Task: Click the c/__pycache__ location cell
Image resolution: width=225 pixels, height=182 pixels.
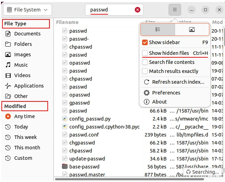Action: [x=189, y=127]
